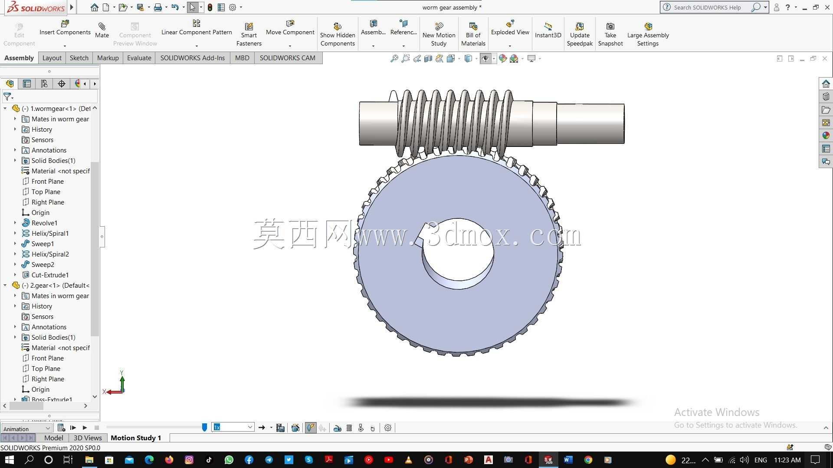Click Update Speedpak
Image resolution: width=833 pixels, height=468 pixels.
(580, 34)
